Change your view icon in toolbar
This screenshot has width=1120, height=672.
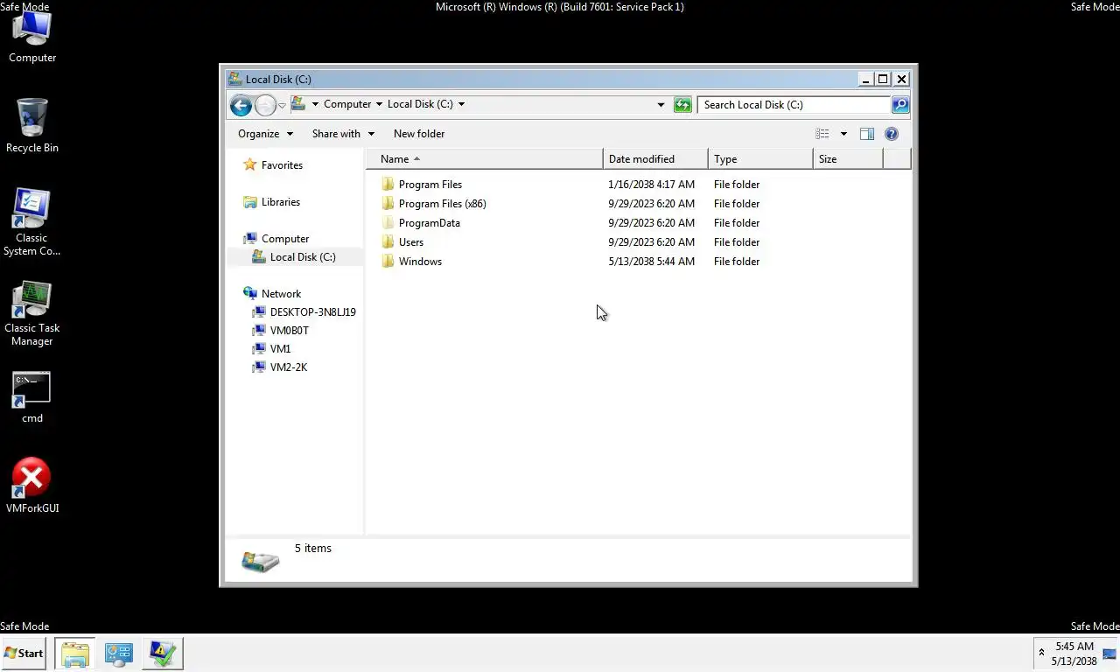click(822, 134)
